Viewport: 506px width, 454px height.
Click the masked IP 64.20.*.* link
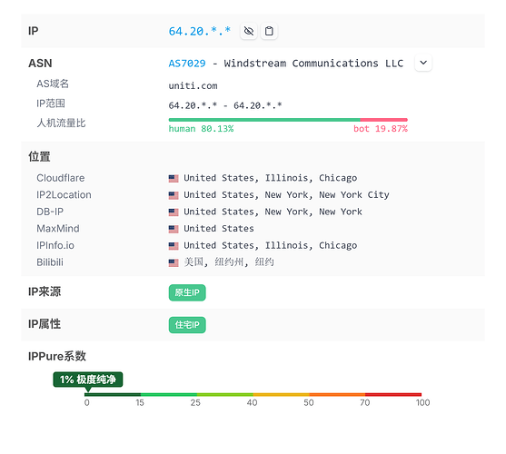[x=200, y=31]
